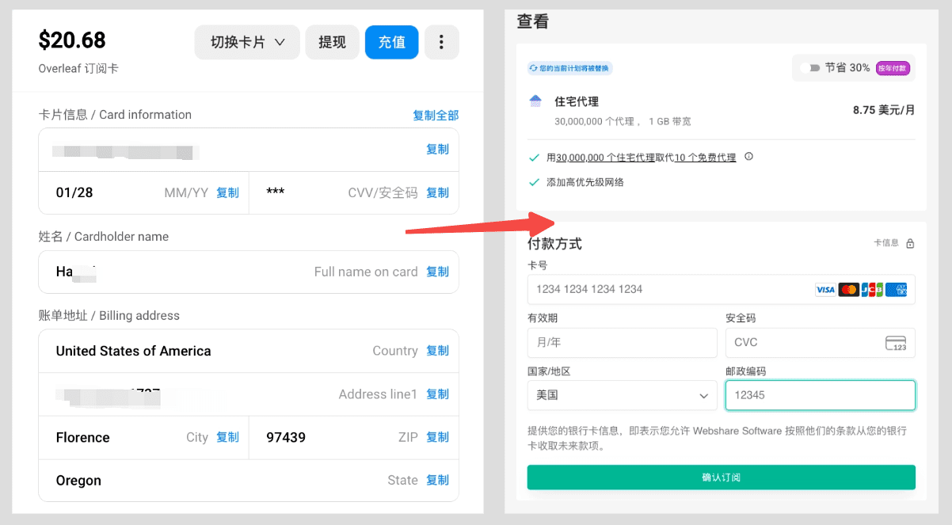The image size is (952, 525).
Task: Focus the 卡号 card number input
Action: (x=722, y=289)
